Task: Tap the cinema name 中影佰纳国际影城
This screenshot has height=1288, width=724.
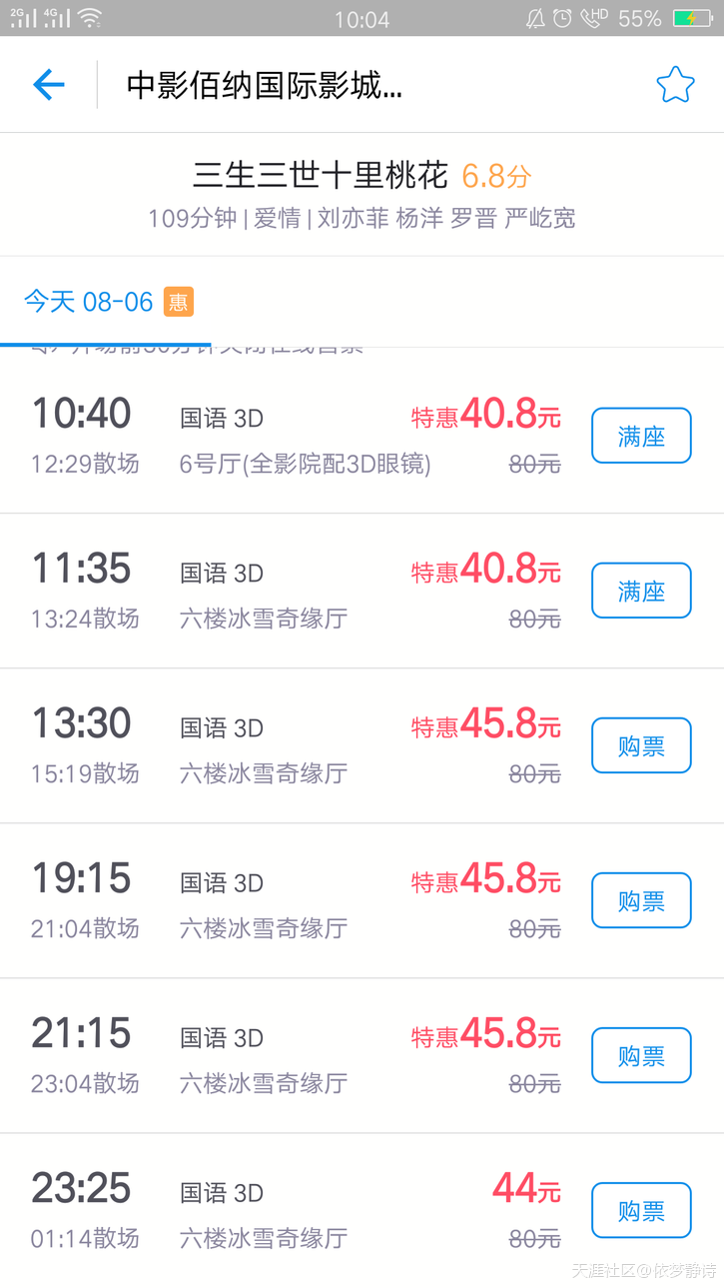Action: click(x=265, y=86)
